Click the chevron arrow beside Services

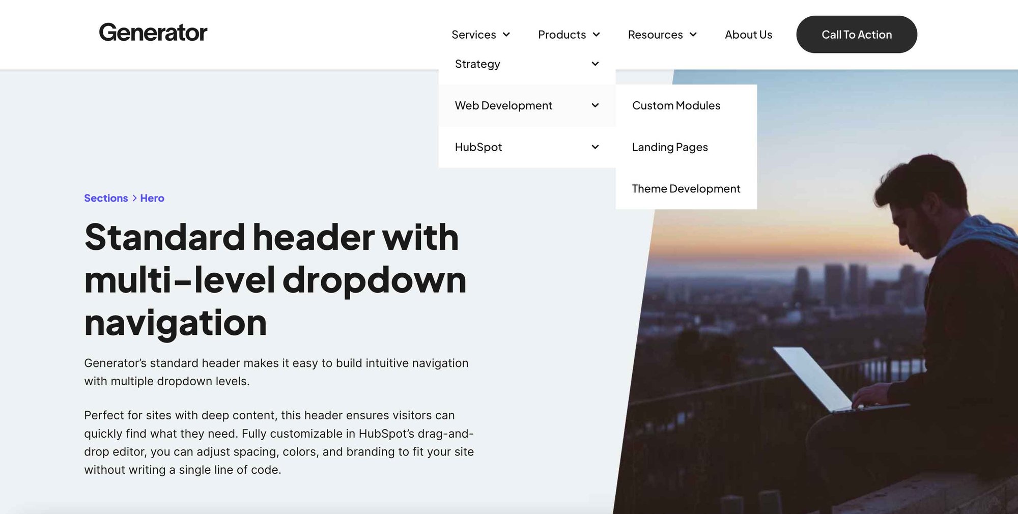pos(506,35)
